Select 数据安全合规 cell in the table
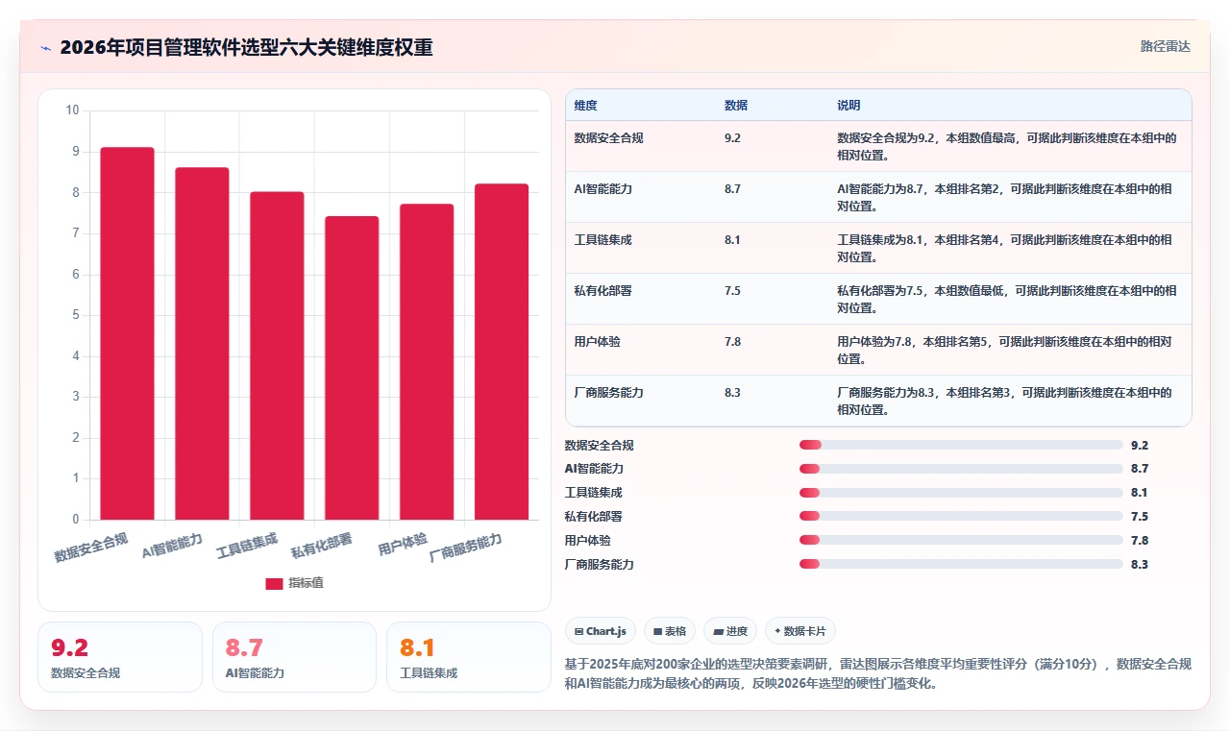The width and height of the screenshot is (1230, 731). [609, 138]
